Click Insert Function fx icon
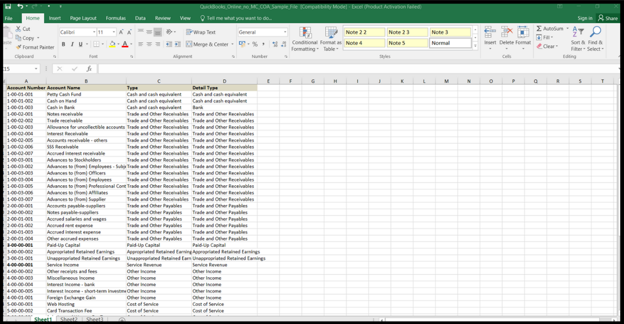This screenshot has width=624, height=324. [x=89, y=69]
